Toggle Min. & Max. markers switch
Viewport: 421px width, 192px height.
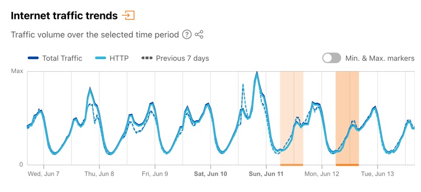tap(332, 58)
